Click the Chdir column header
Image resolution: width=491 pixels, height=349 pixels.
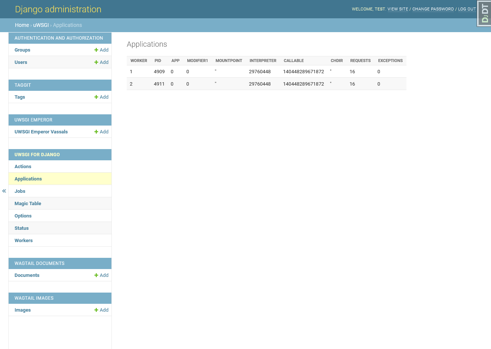tap(337, 61)
